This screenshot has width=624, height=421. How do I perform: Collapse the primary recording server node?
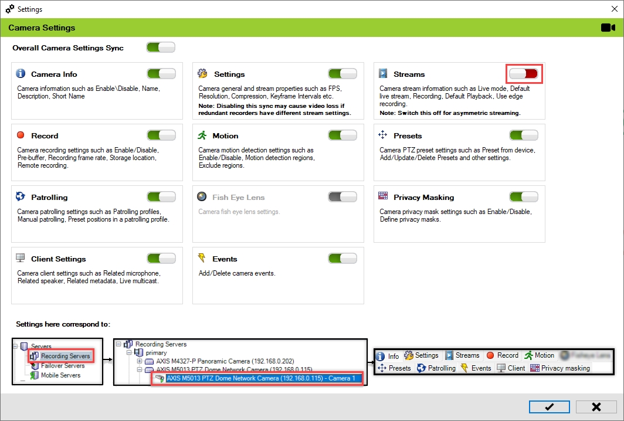tap(130, 353)
